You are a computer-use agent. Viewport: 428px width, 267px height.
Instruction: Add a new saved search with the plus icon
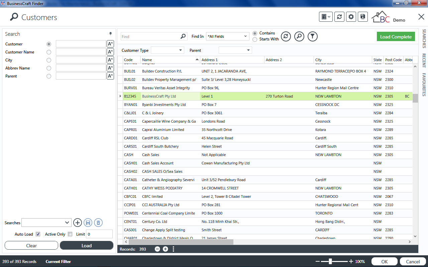point(78,223)
